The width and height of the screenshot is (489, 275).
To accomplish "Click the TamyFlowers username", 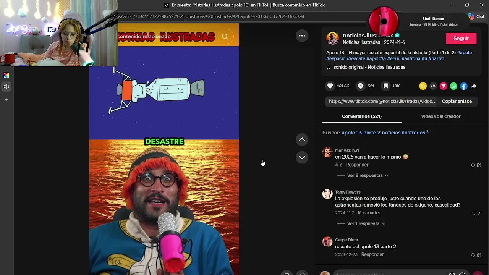I will point(348,192).
